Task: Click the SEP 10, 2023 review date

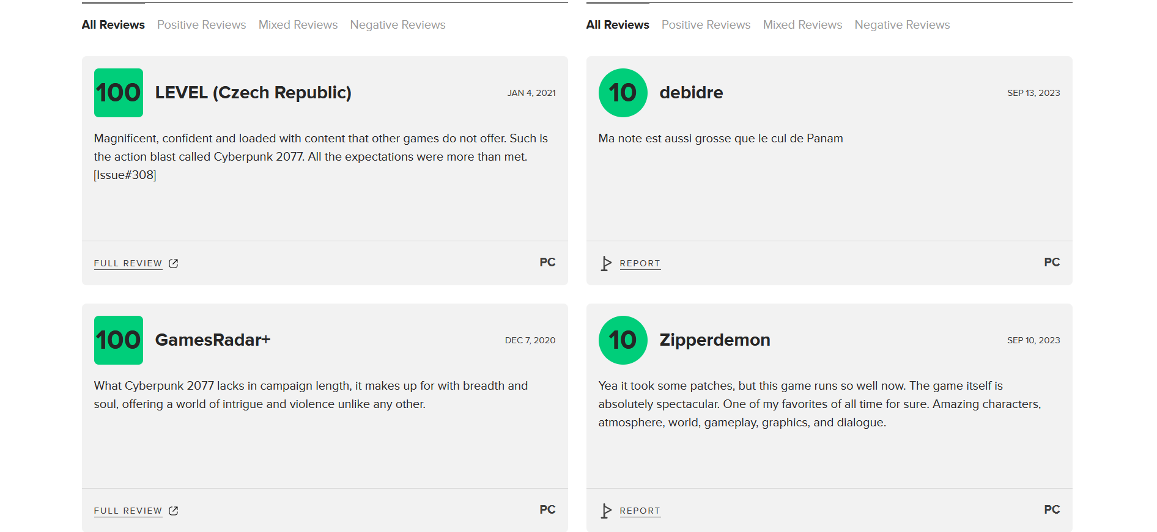Action: (x=1034, y=340)
